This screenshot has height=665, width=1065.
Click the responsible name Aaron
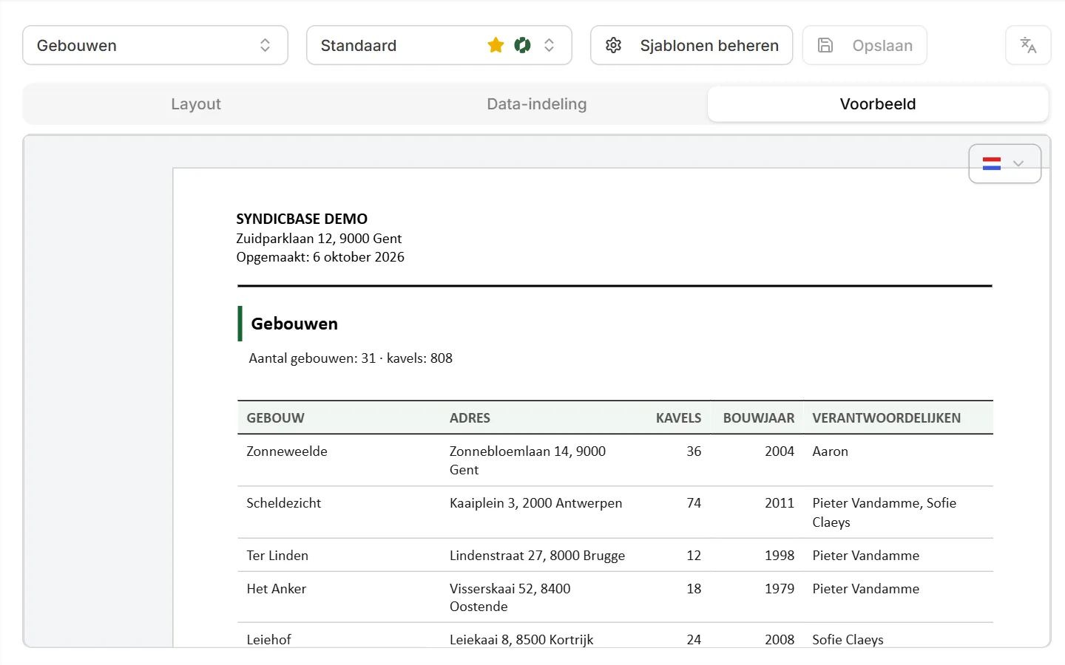pos(830,451)
